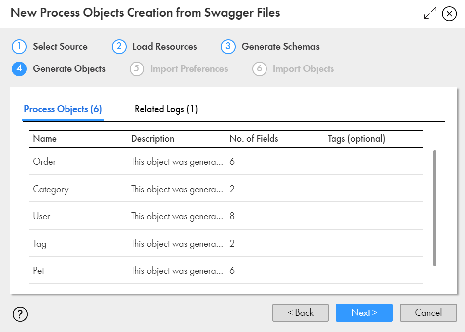The height and width of the screenshot is (332, 465).
Task: Open the Related Logs (1) tab
Action: pos(166,109)
